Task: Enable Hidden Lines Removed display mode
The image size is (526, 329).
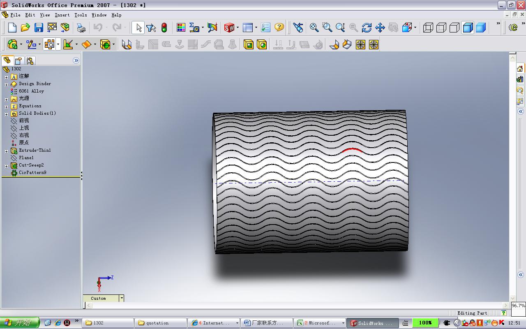Action: pyautogui.click(x=454, y=28)
